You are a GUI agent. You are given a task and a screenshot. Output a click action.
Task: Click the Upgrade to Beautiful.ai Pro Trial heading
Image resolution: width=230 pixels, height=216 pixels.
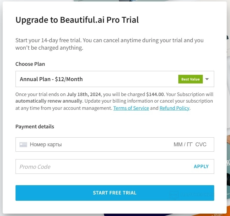(x=77, y=20)
